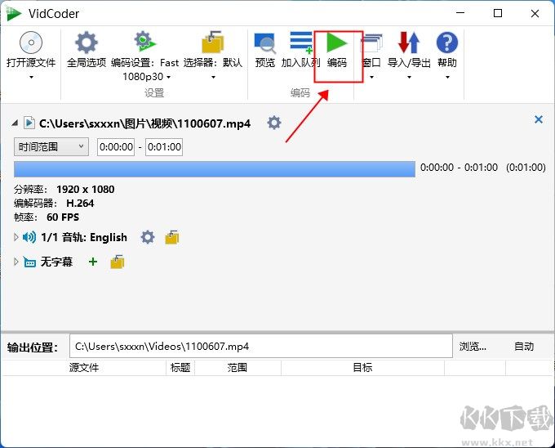Screen dimensions: 555x448
Task: Expand dropdown arrow under 窗口
Action: coord(371,77)
